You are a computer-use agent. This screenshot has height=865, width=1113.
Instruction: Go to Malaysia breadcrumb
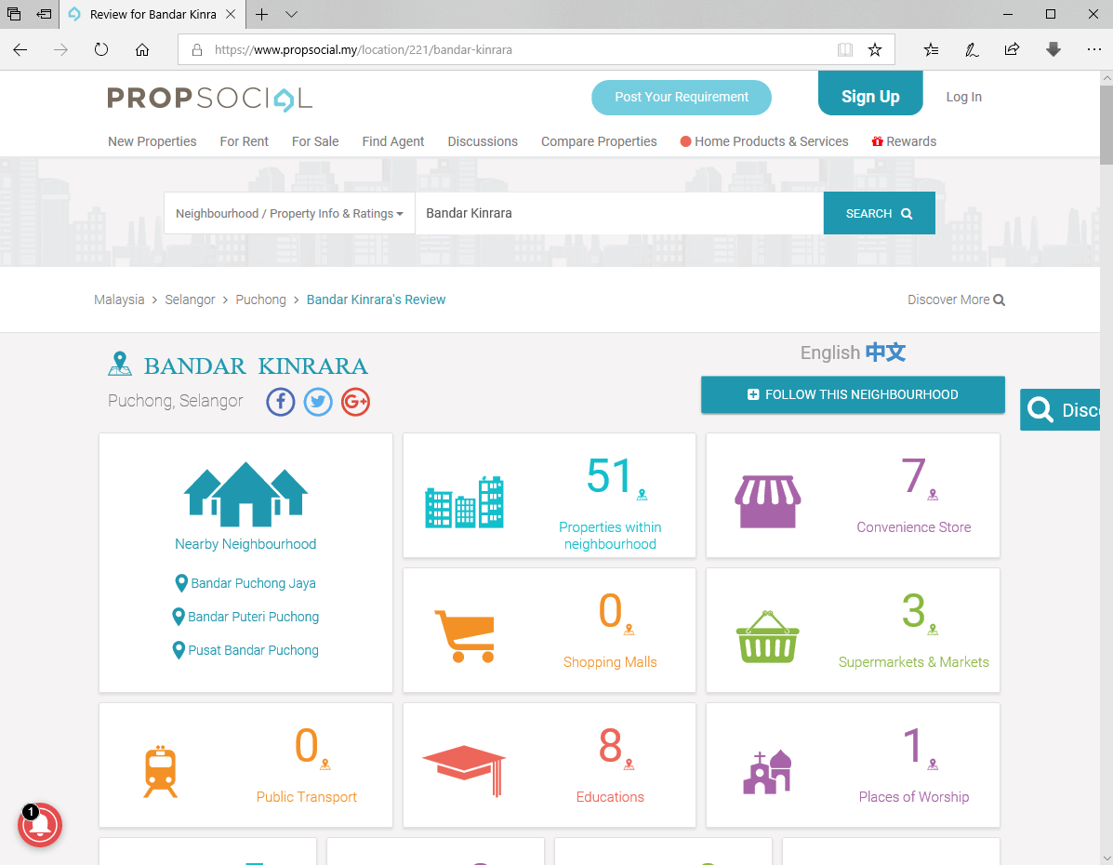pos(118,299)
